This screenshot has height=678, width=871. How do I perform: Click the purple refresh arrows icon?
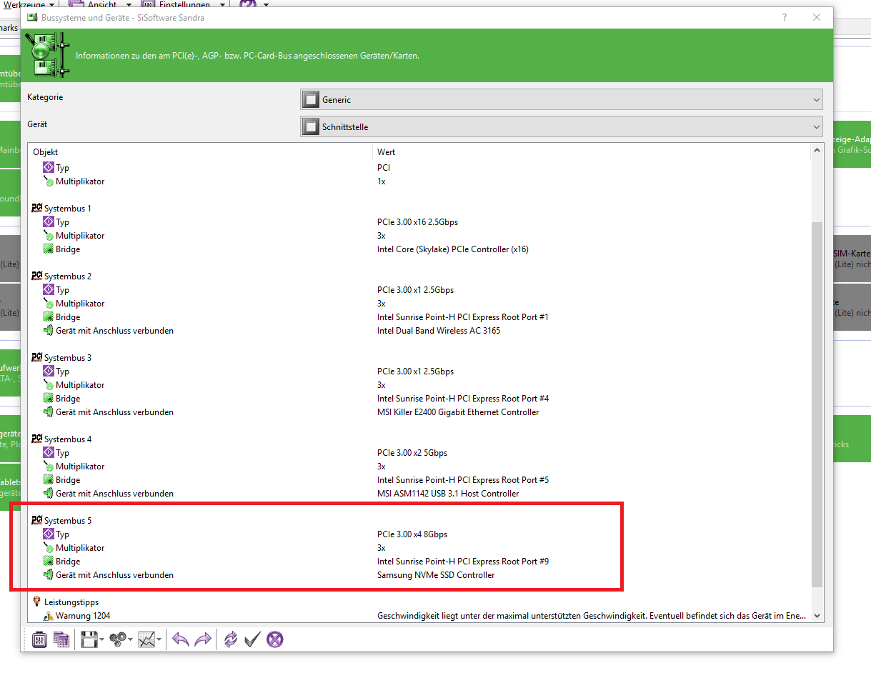coord(230,639)
